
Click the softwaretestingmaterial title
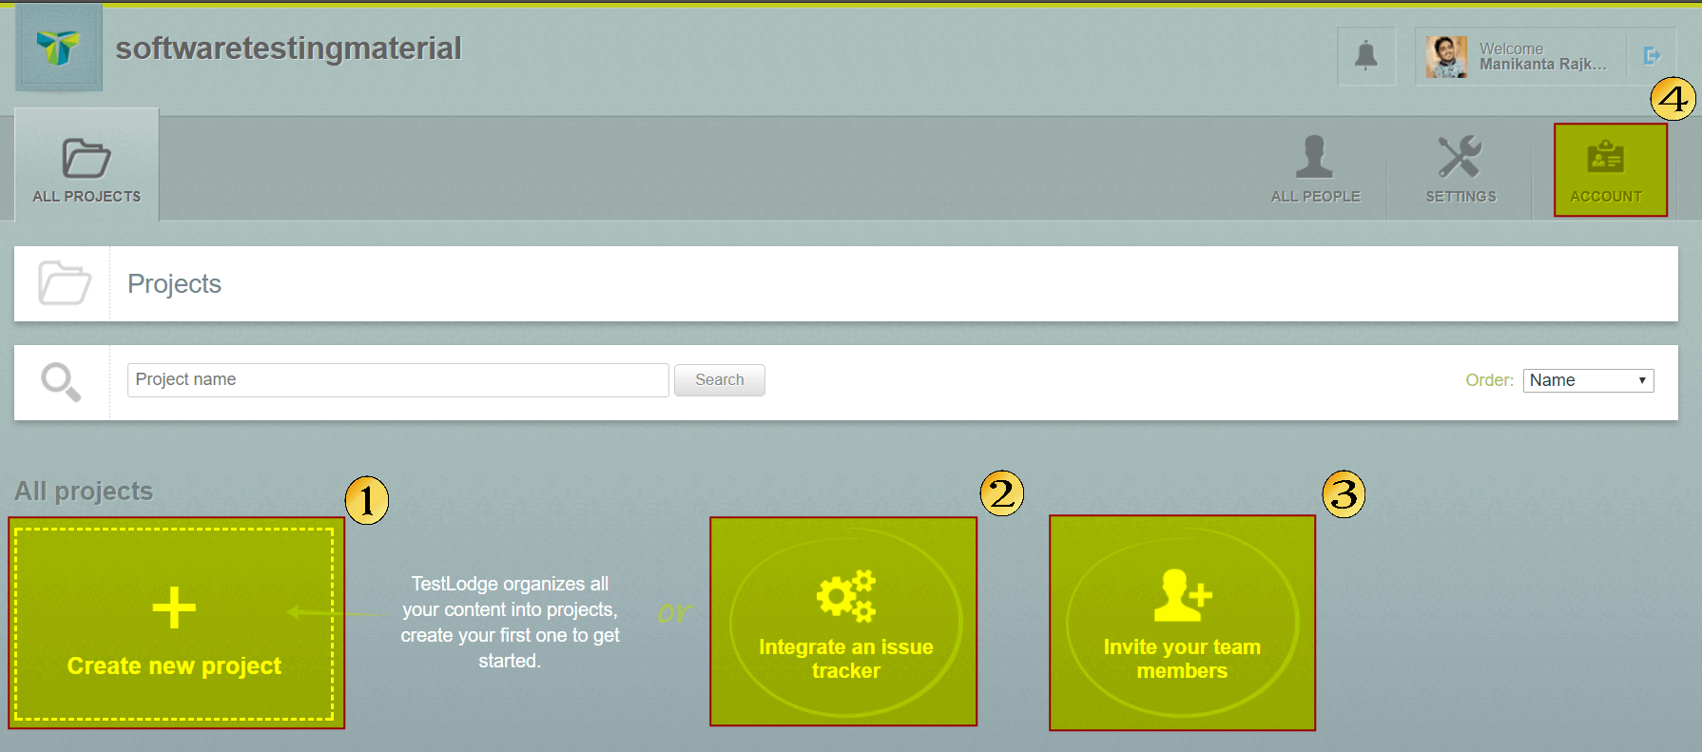(288, 48)
